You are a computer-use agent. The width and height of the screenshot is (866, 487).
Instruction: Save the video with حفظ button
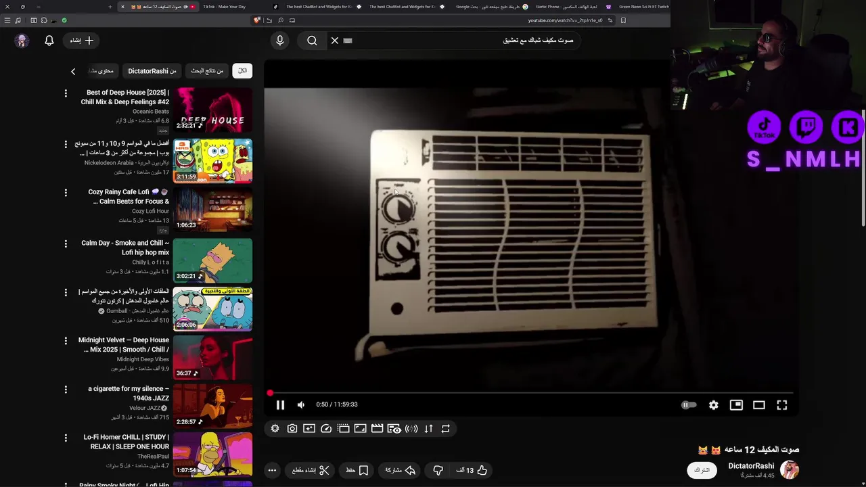pos(357,470)
